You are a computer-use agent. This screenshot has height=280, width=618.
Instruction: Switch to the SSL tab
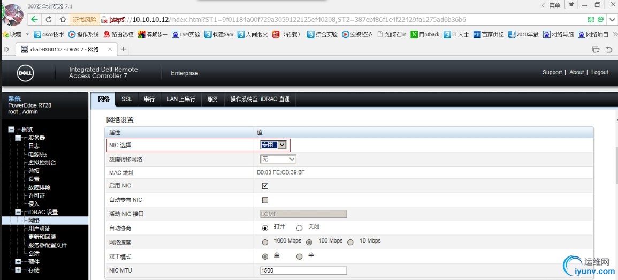pos(126,99)
